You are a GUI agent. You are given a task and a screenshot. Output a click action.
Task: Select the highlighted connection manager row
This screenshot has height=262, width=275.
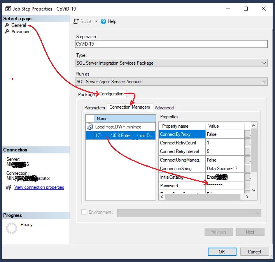(121, 135)
